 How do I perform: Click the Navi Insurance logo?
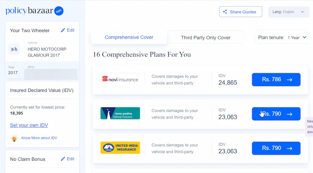click(120, 79)
